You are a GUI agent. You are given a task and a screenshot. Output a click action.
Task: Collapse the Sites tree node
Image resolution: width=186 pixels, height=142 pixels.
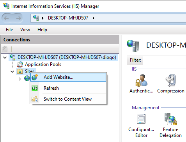click(12, 71)
